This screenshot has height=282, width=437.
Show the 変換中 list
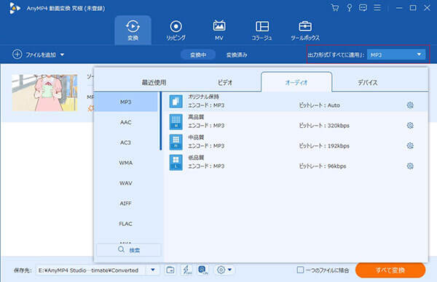click(198, 55)
